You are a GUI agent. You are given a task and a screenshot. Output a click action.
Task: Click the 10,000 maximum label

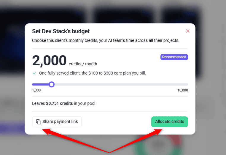[183, 90]
